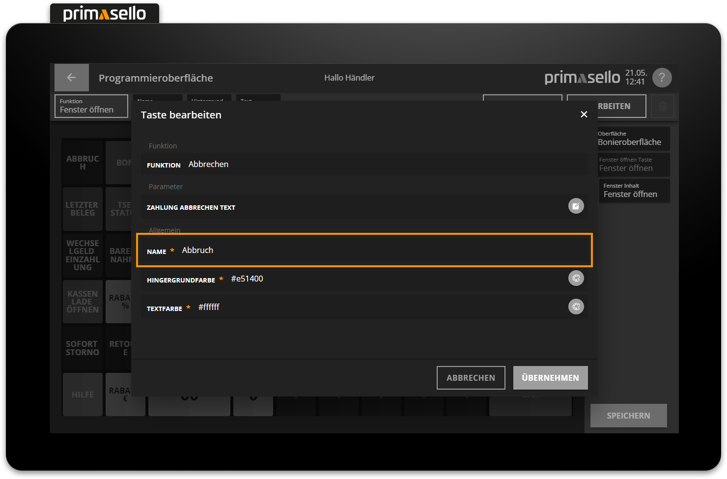This screenshot has width=727, height=479.
Task: Click the Hintergrundfarbe hex value field
Action: [393, 279]
